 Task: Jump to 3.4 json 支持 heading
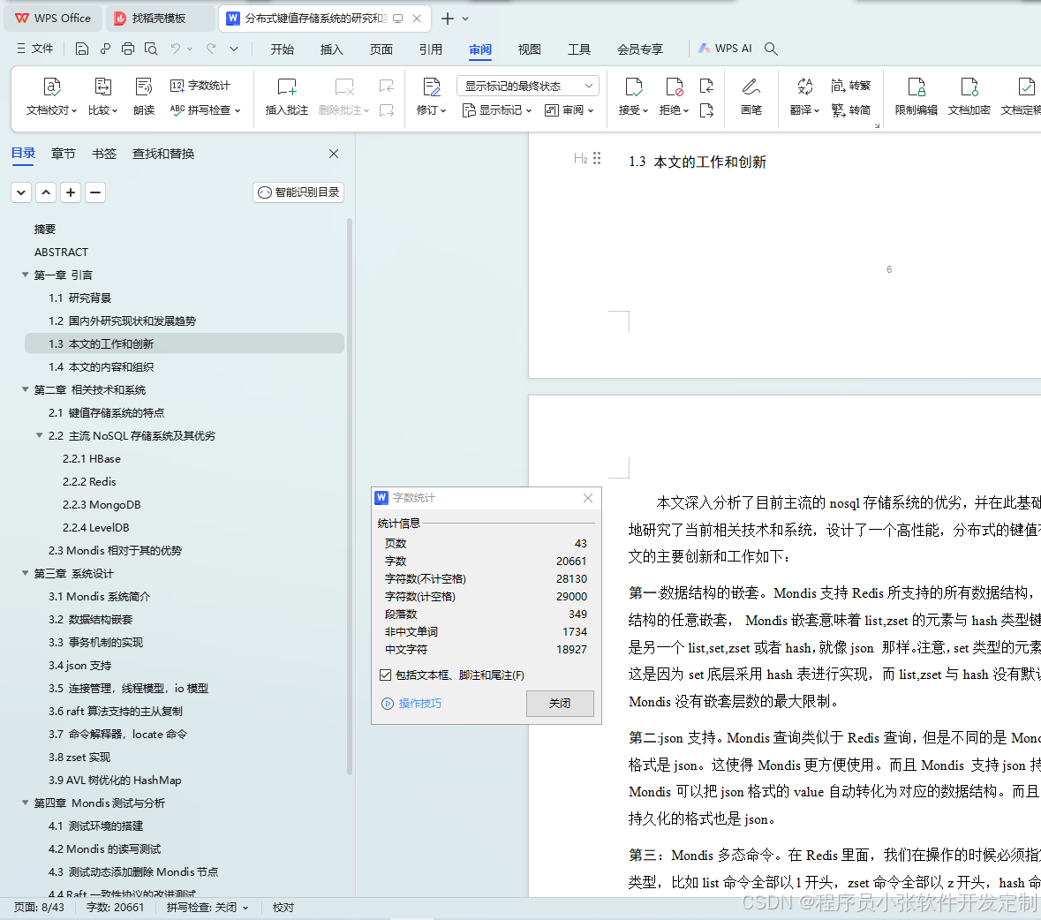(x=79, y=665)
